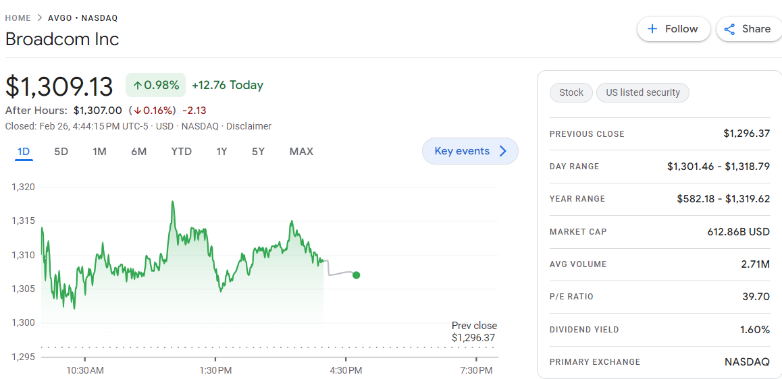The image size is (782, 379).
Task: Share this stock page
Action: (x=749, y=29)
